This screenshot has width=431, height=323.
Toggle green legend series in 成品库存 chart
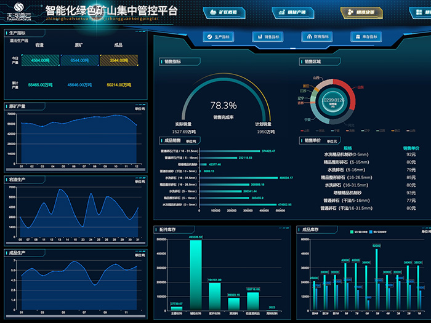(359, 232)
